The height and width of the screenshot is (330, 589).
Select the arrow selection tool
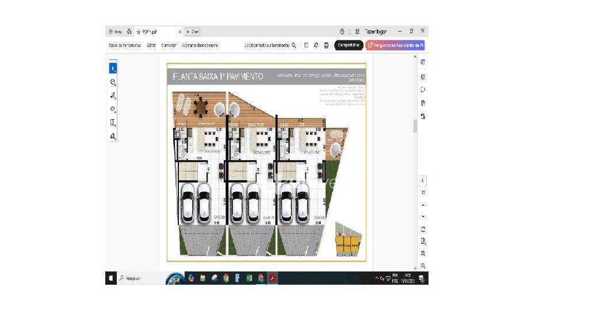coord(113,68)
